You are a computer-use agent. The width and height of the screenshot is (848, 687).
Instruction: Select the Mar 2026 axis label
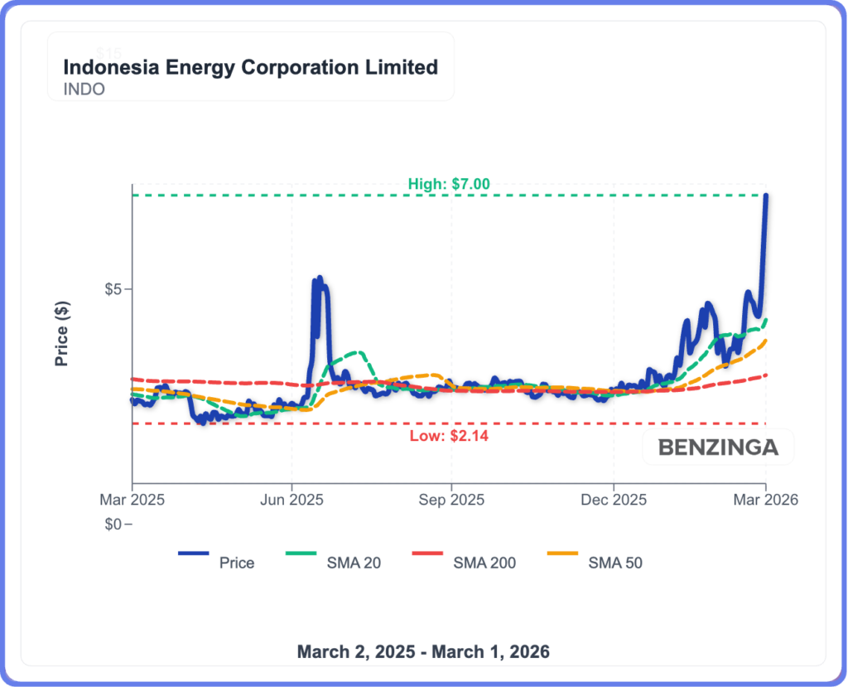767,500
